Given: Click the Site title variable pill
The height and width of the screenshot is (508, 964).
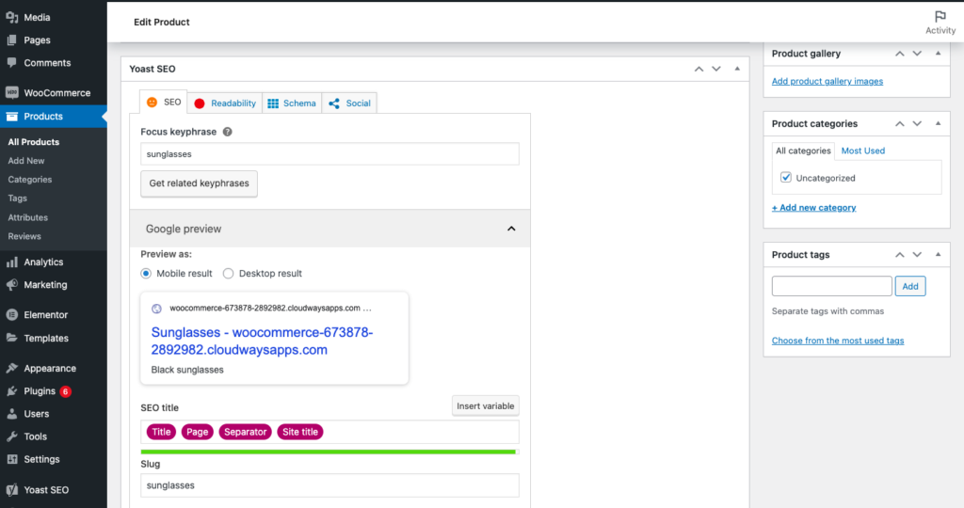Looking at the screenshot, I should tap(300, 432).
